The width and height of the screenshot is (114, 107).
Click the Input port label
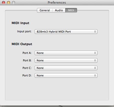pos(24,31)
